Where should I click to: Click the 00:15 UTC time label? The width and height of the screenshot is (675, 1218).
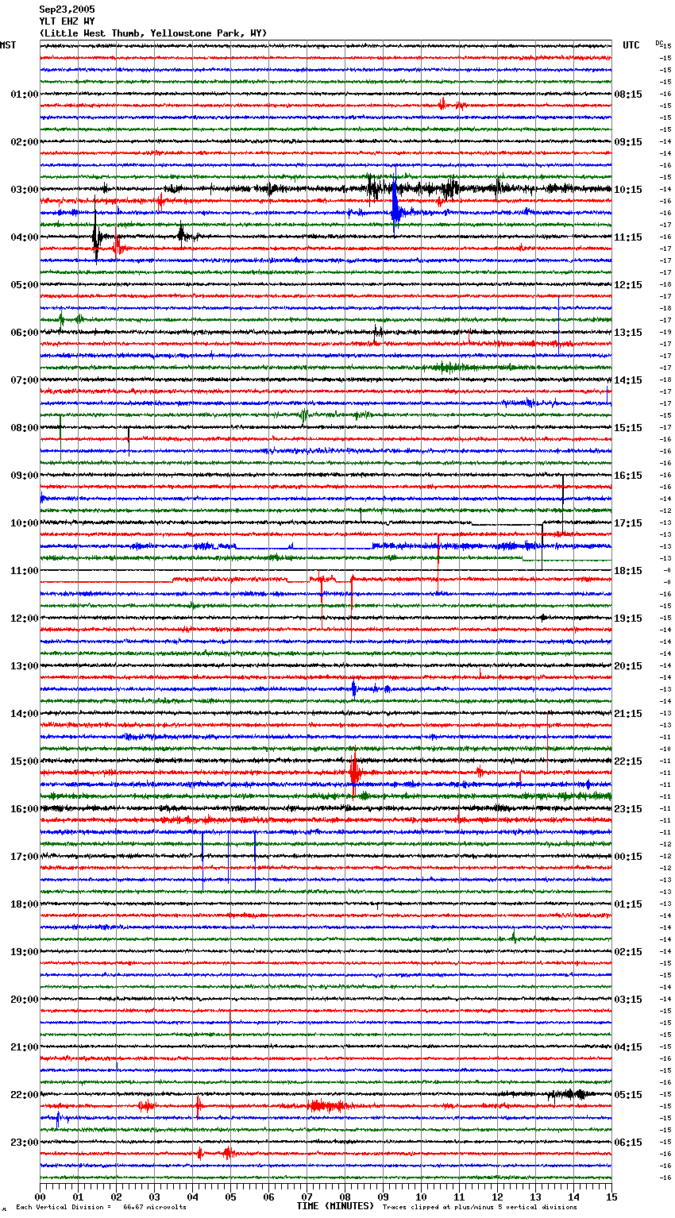click(628, 857)
